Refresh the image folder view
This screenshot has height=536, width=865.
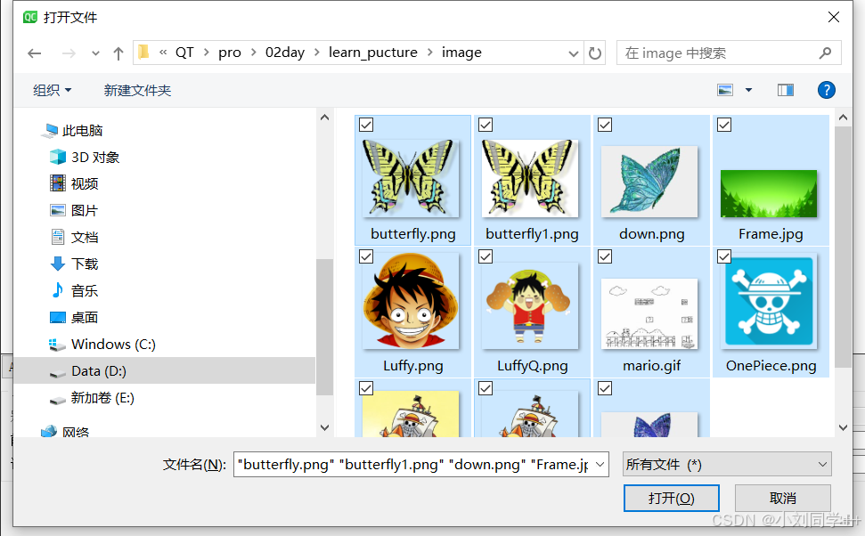pyautogui.click(x=595, y=53)
